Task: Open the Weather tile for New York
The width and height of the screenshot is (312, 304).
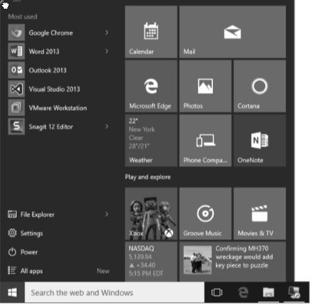Action: coord(151,141)
